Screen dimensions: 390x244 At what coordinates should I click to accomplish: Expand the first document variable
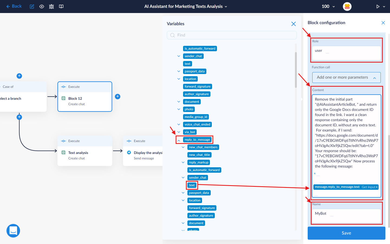click(179, 102)
